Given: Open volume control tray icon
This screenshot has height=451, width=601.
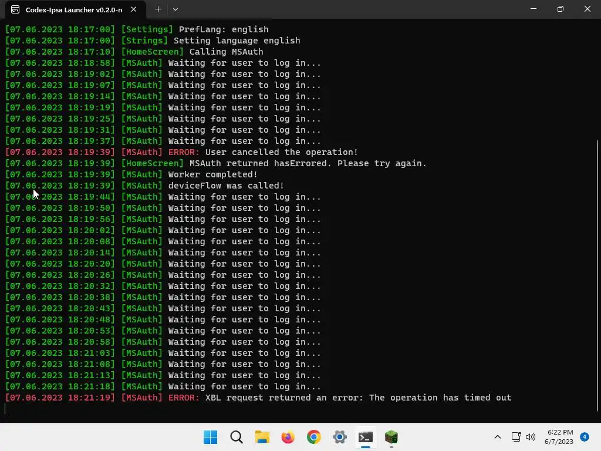Looking at the screenshot, I should point(531,437).
